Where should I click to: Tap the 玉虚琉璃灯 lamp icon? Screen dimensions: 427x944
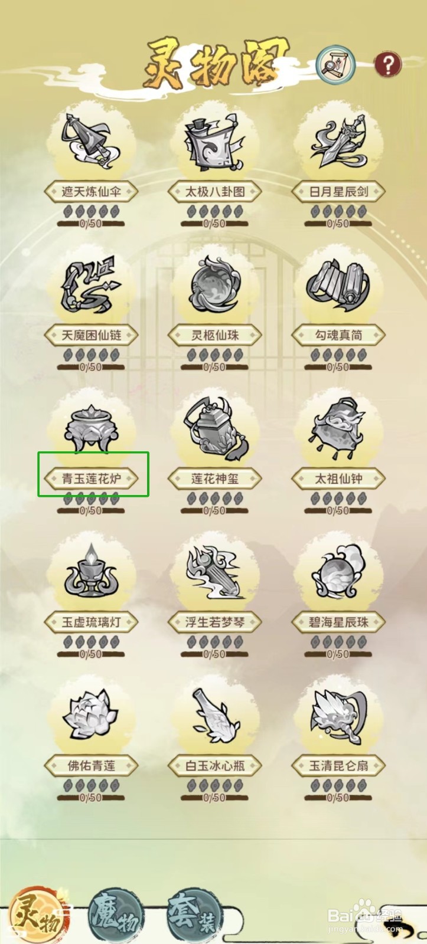pos(92,571)
